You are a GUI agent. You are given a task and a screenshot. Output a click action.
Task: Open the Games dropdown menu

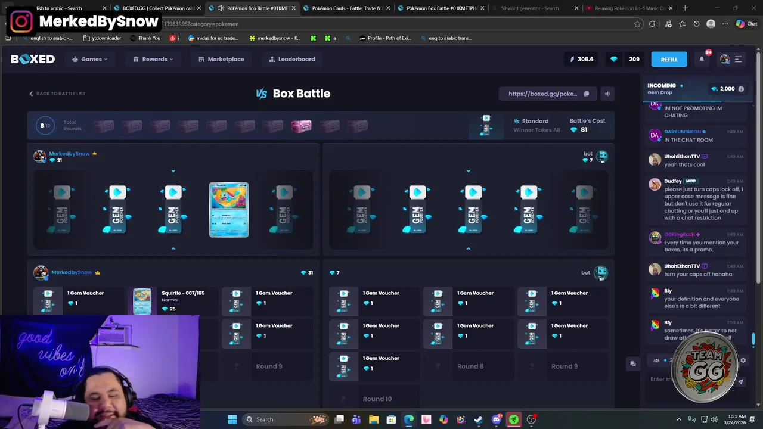coord(90,59)
